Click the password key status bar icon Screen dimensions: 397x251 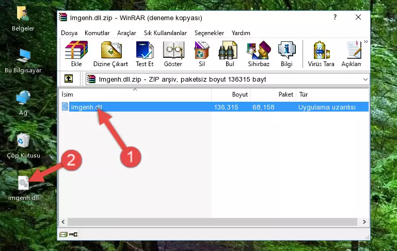73,234
